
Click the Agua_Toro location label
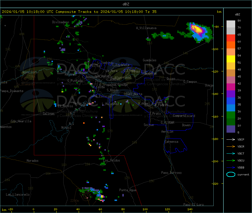30,72
